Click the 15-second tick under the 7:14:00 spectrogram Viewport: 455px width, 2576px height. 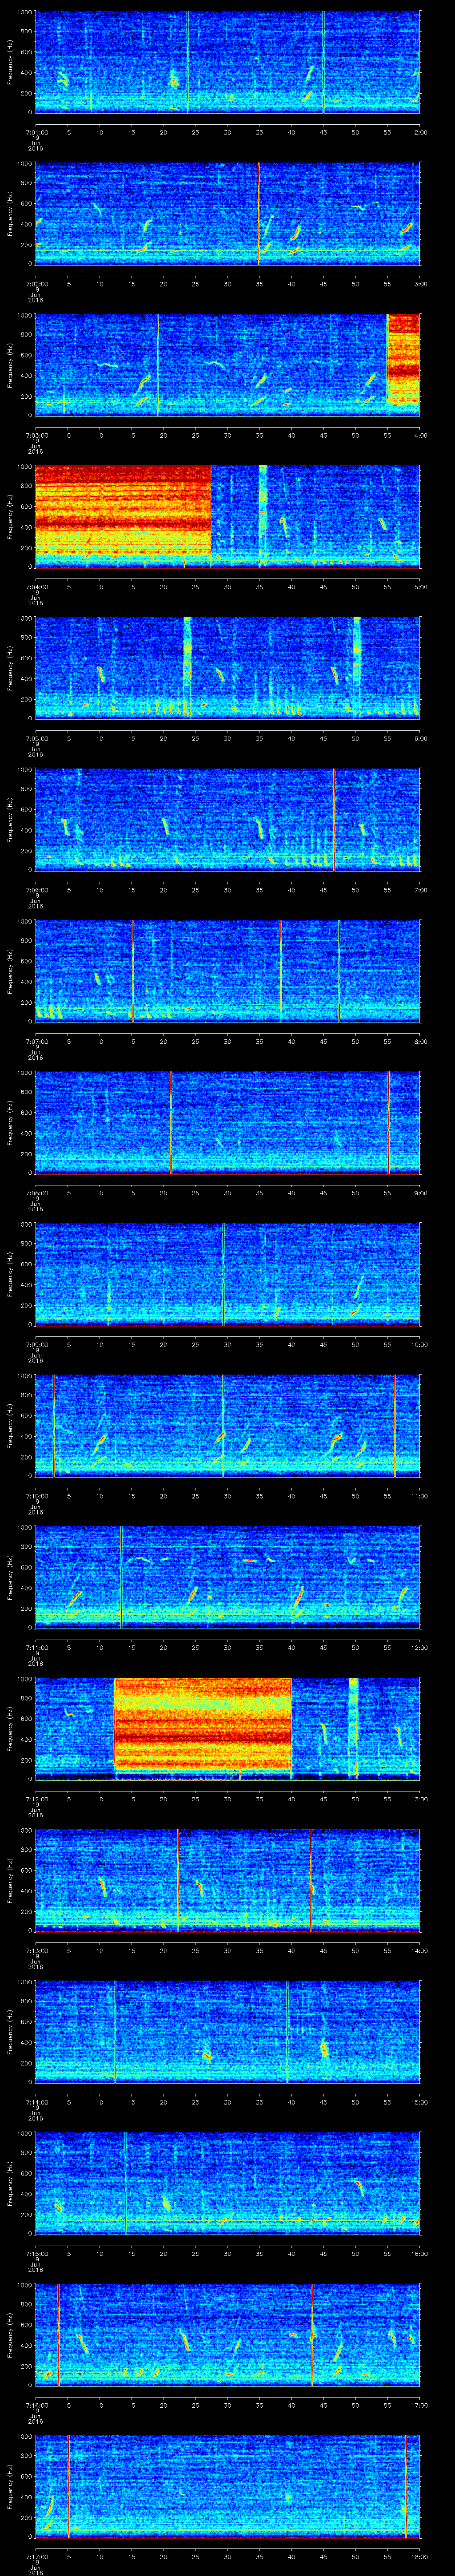(x=132, y=2102)
